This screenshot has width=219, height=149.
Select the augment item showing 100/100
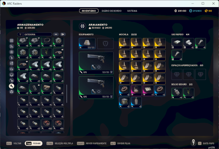pyautogui.click(x=87, y=43)
